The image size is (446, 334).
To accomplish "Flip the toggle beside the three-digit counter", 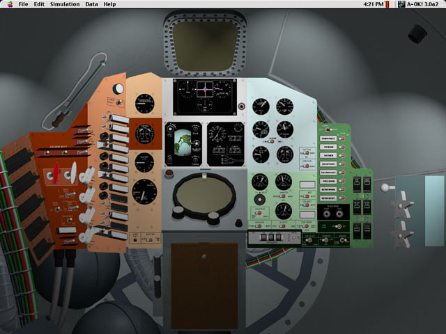I will coord(295,239).
